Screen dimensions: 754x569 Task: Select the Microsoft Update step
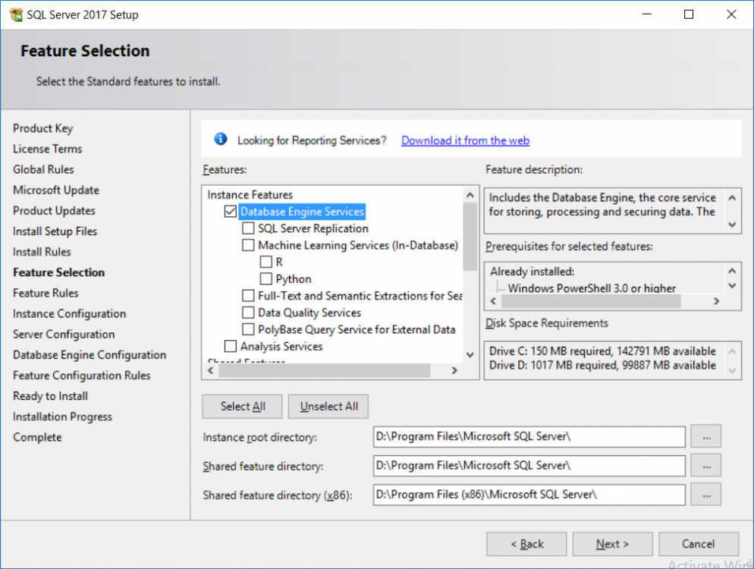(56, 190)
